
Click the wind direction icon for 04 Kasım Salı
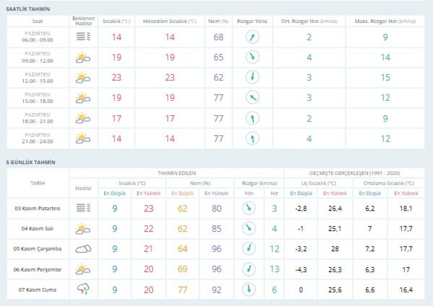[x=249, y=229]
